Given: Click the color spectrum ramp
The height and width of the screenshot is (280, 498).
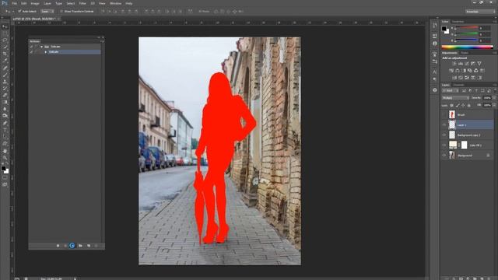Looking at the screenshot, I should 467,47.
